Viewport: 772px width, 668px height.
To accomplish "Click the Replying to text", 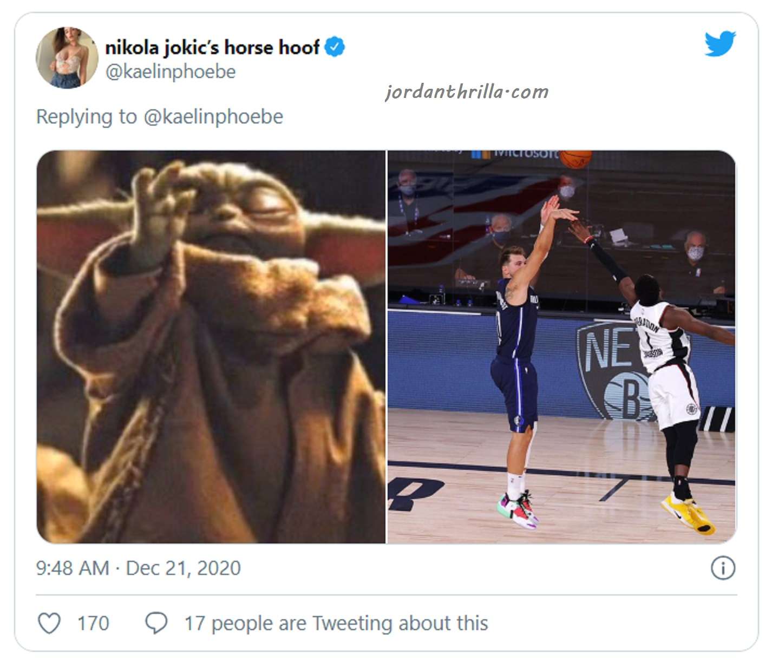I will (87, 117).
